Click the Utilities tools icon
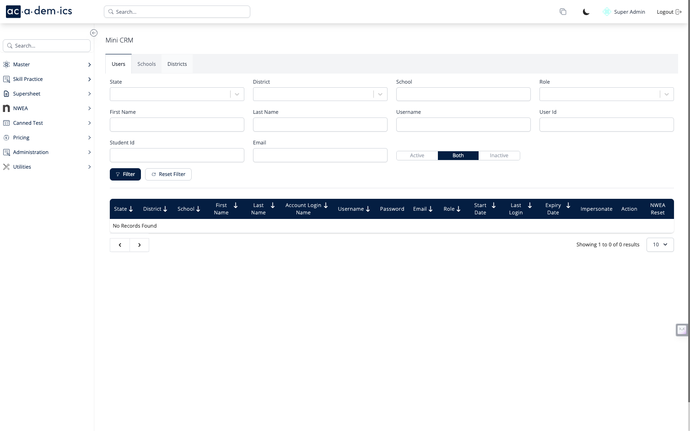Image resolution: width=690 pixels, height=431 pixels. click(6, 167)
